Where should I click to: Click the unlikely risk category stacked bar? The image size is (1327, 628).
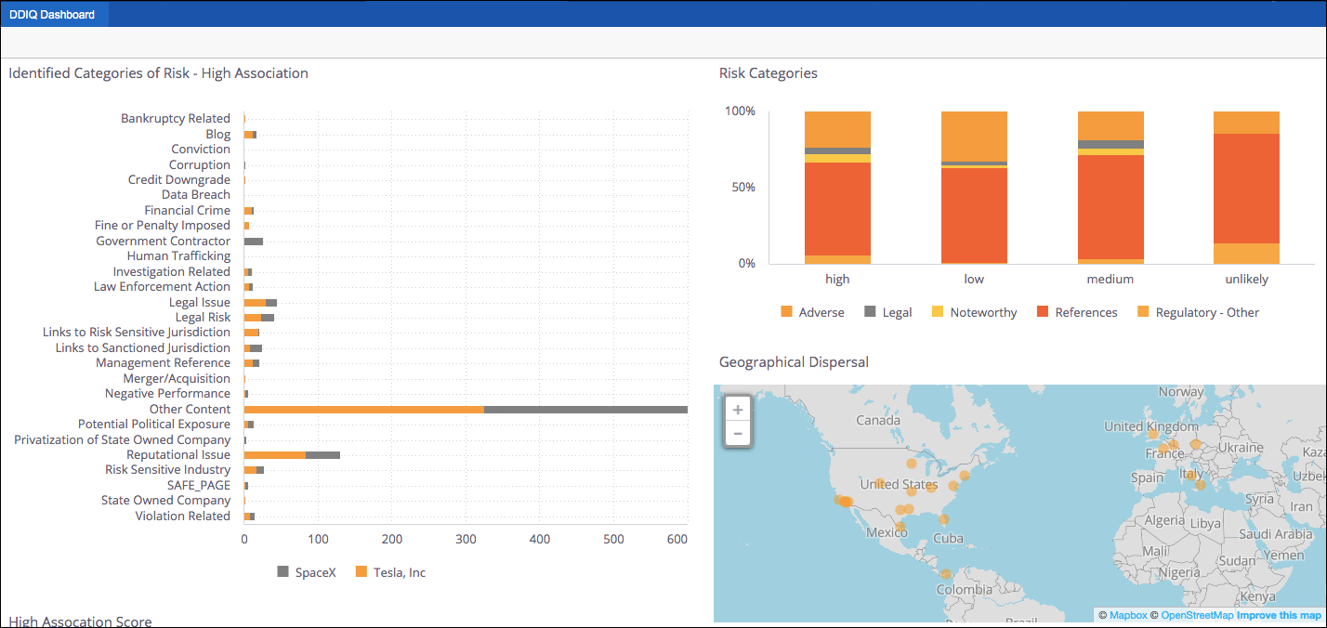[1246, 188]
